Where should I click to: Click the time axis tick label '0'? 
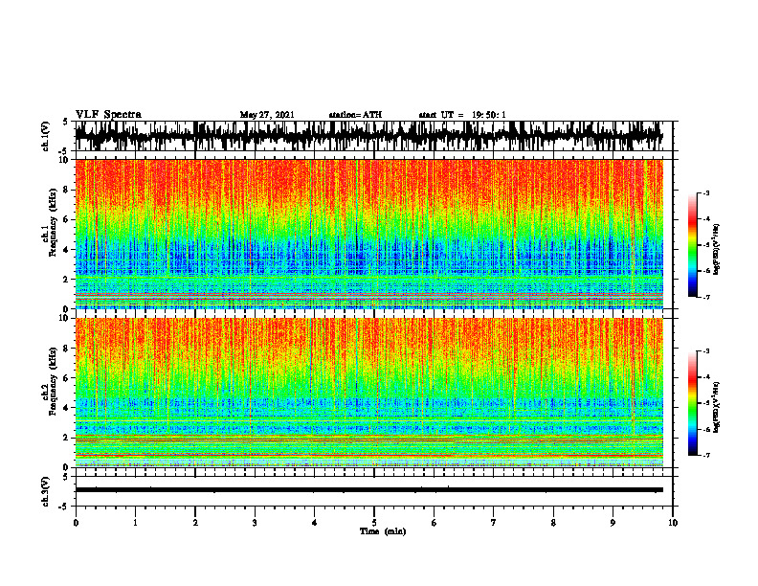76,523
